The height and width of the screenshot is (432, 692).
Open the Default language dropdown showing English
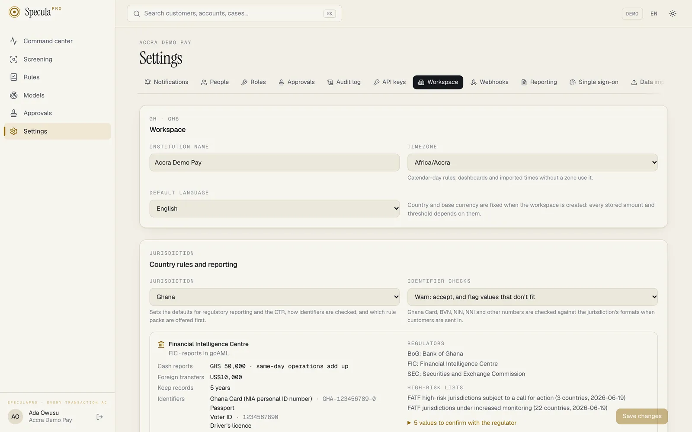275,209
